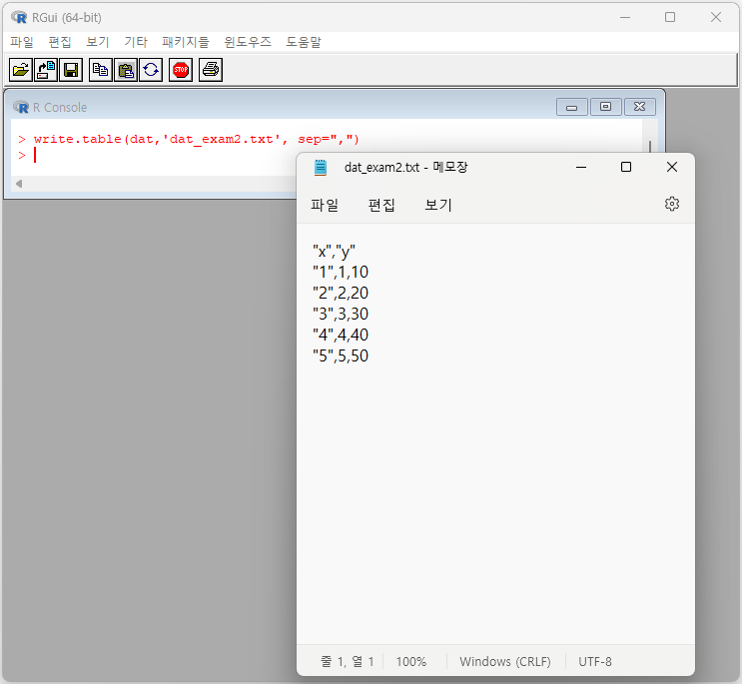Image resolution: width=742 pixels, height=684 pixels.
Task: Open the 도움말 menu in RGui
Action: (304, 42)
